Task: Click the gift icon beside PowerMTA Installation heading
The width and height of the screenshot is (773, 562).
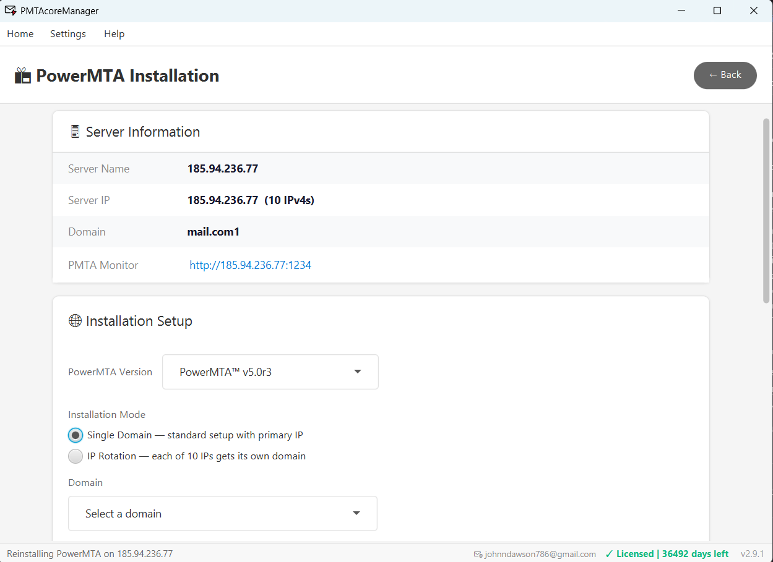Action: click(x=22, y=75)
